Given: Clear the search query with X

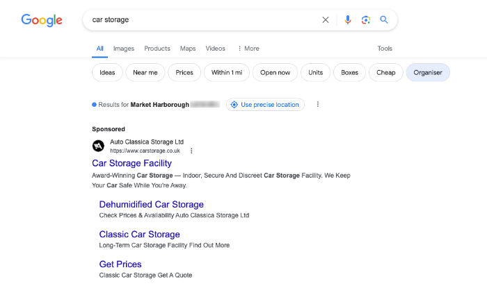Looking at the screenshot, I should pyautogui.click(x=326, y=20).
